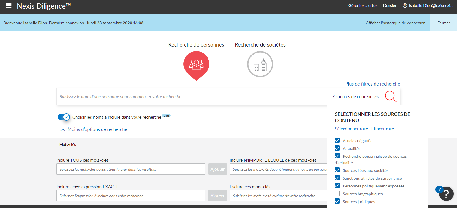
Task: Focus Inclure N'IMPORTE LEQUEL mots-clés field
Action: tap(278, 169)
